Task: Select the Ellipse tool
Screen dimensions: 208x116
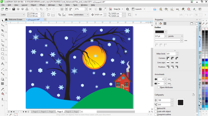Action: pos(2,54)
